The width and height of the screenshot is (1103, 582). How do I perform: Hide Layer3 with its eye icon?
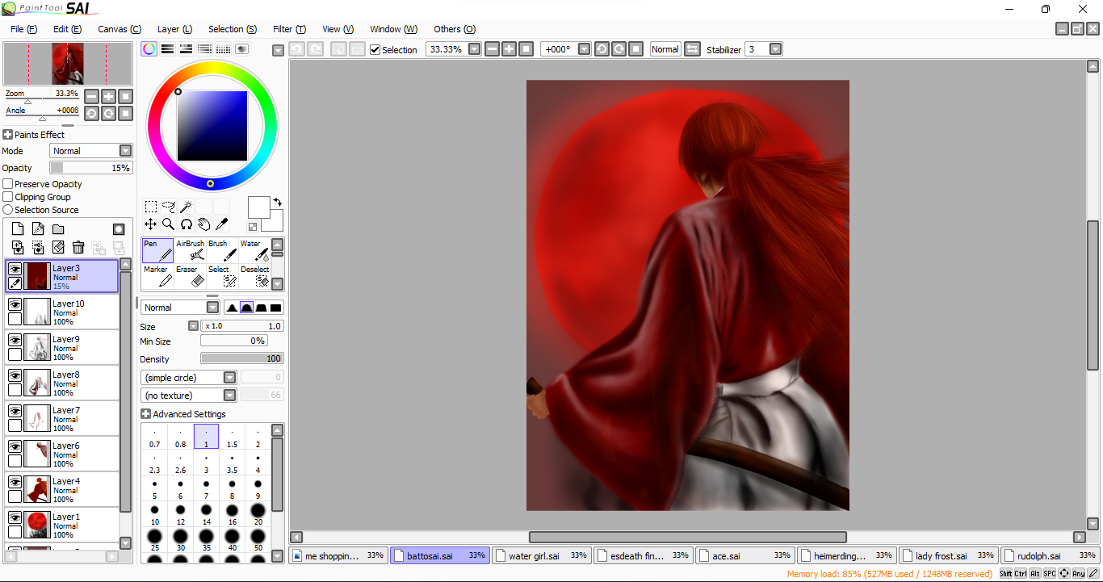click(15, 270)
